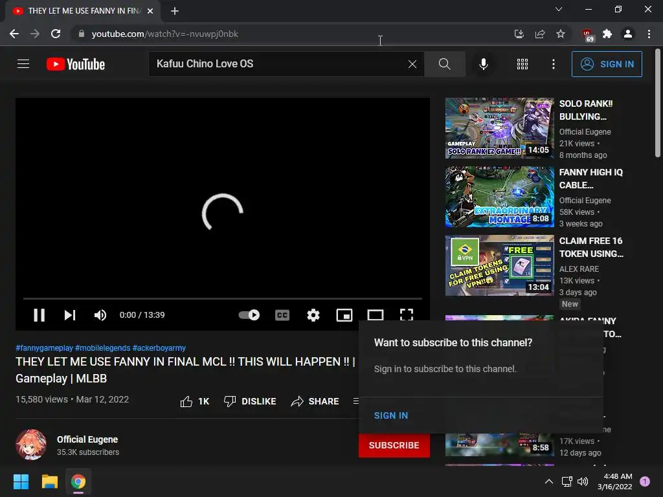Viewport: 663px width, 497px height.
Task: Open Extensions puzzle icon
Action: tap(607, 34)
